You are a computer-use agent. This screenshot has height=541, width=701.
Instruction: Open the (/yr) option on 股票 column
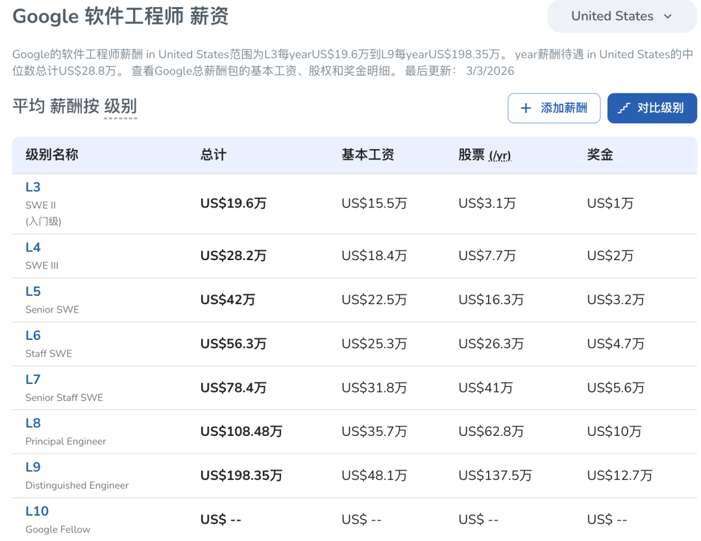point(499,156)
